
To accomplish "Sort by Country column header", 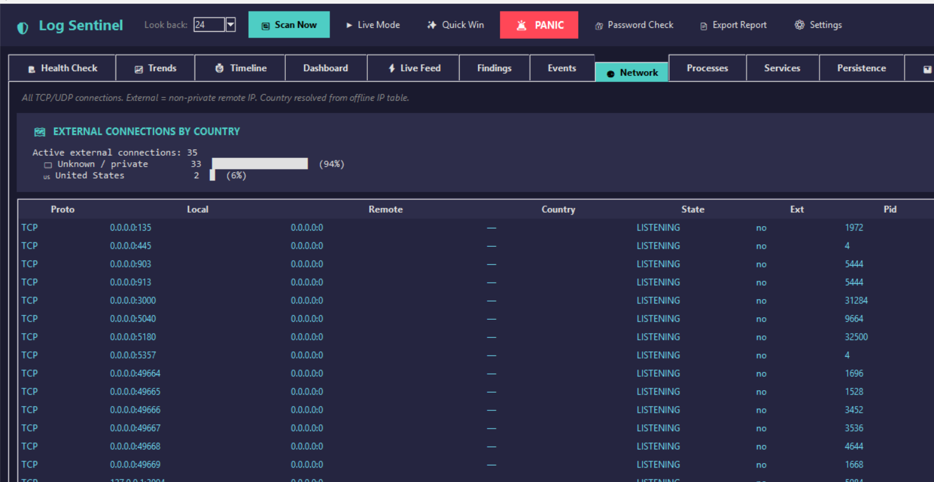I will click(x=558, y=209).
